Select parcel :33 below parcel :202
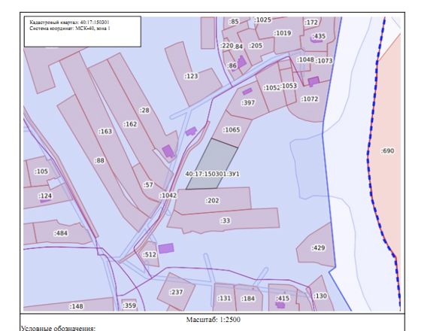Image resolution: width=421 pixels, height=331 pixels. [225, 220]
